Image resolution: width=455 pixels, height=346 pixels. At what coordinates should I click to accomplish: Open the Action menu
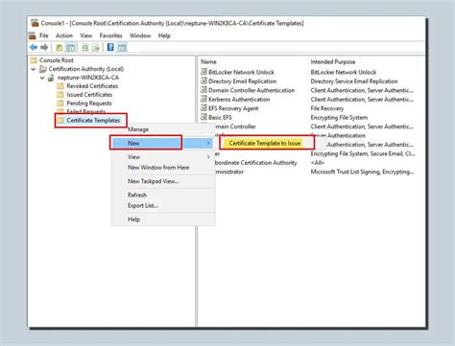pos(64,35)
